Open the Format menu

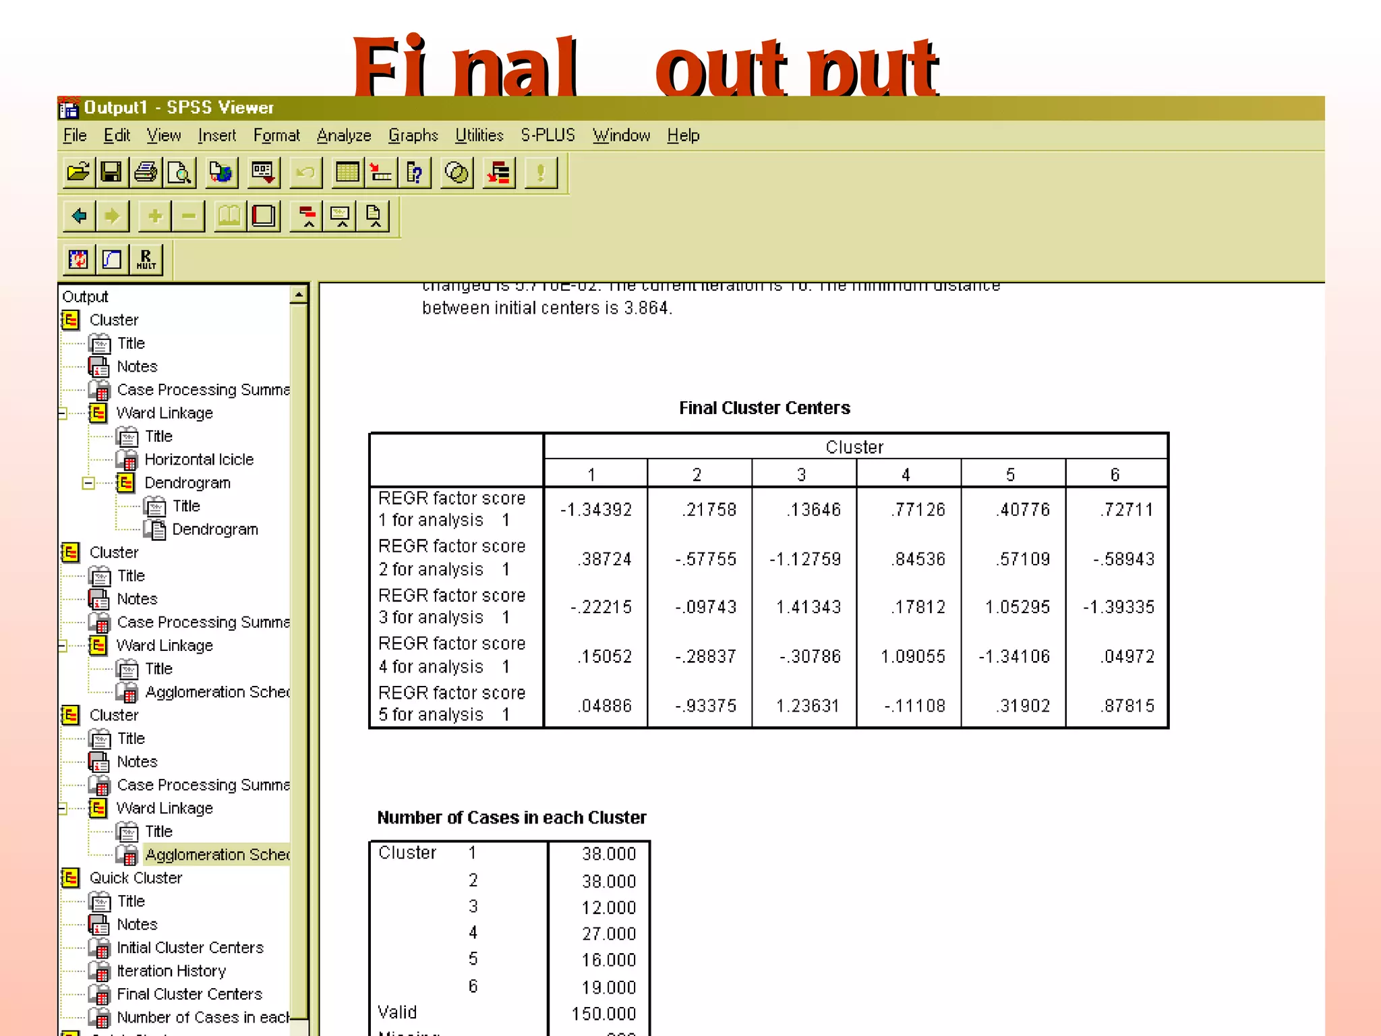point(276,136)
